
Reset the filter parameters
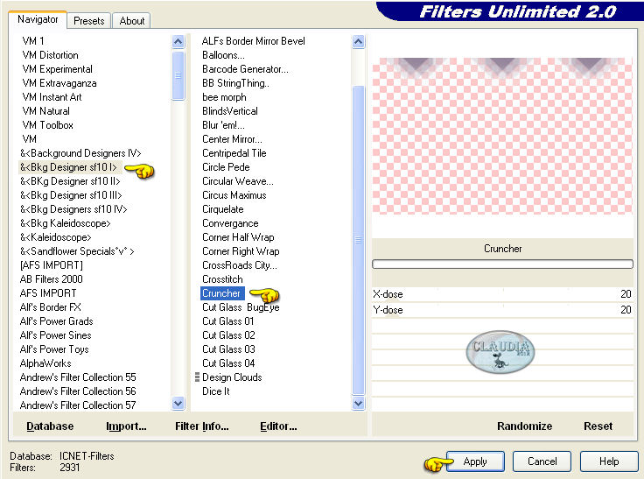coord(598,426)
